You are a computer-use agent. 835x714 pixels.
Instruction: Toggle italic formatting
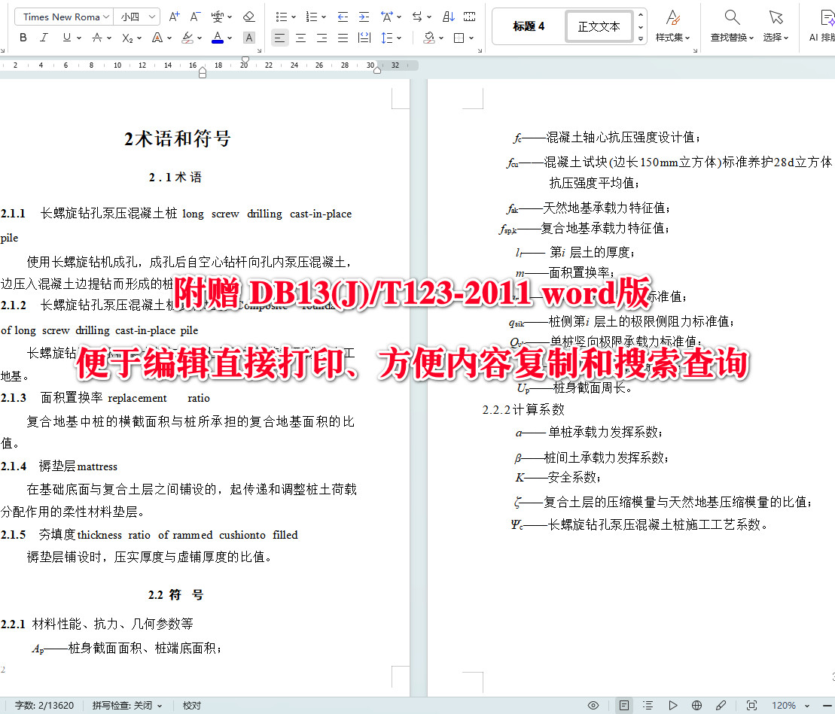[x=44, y=38]
